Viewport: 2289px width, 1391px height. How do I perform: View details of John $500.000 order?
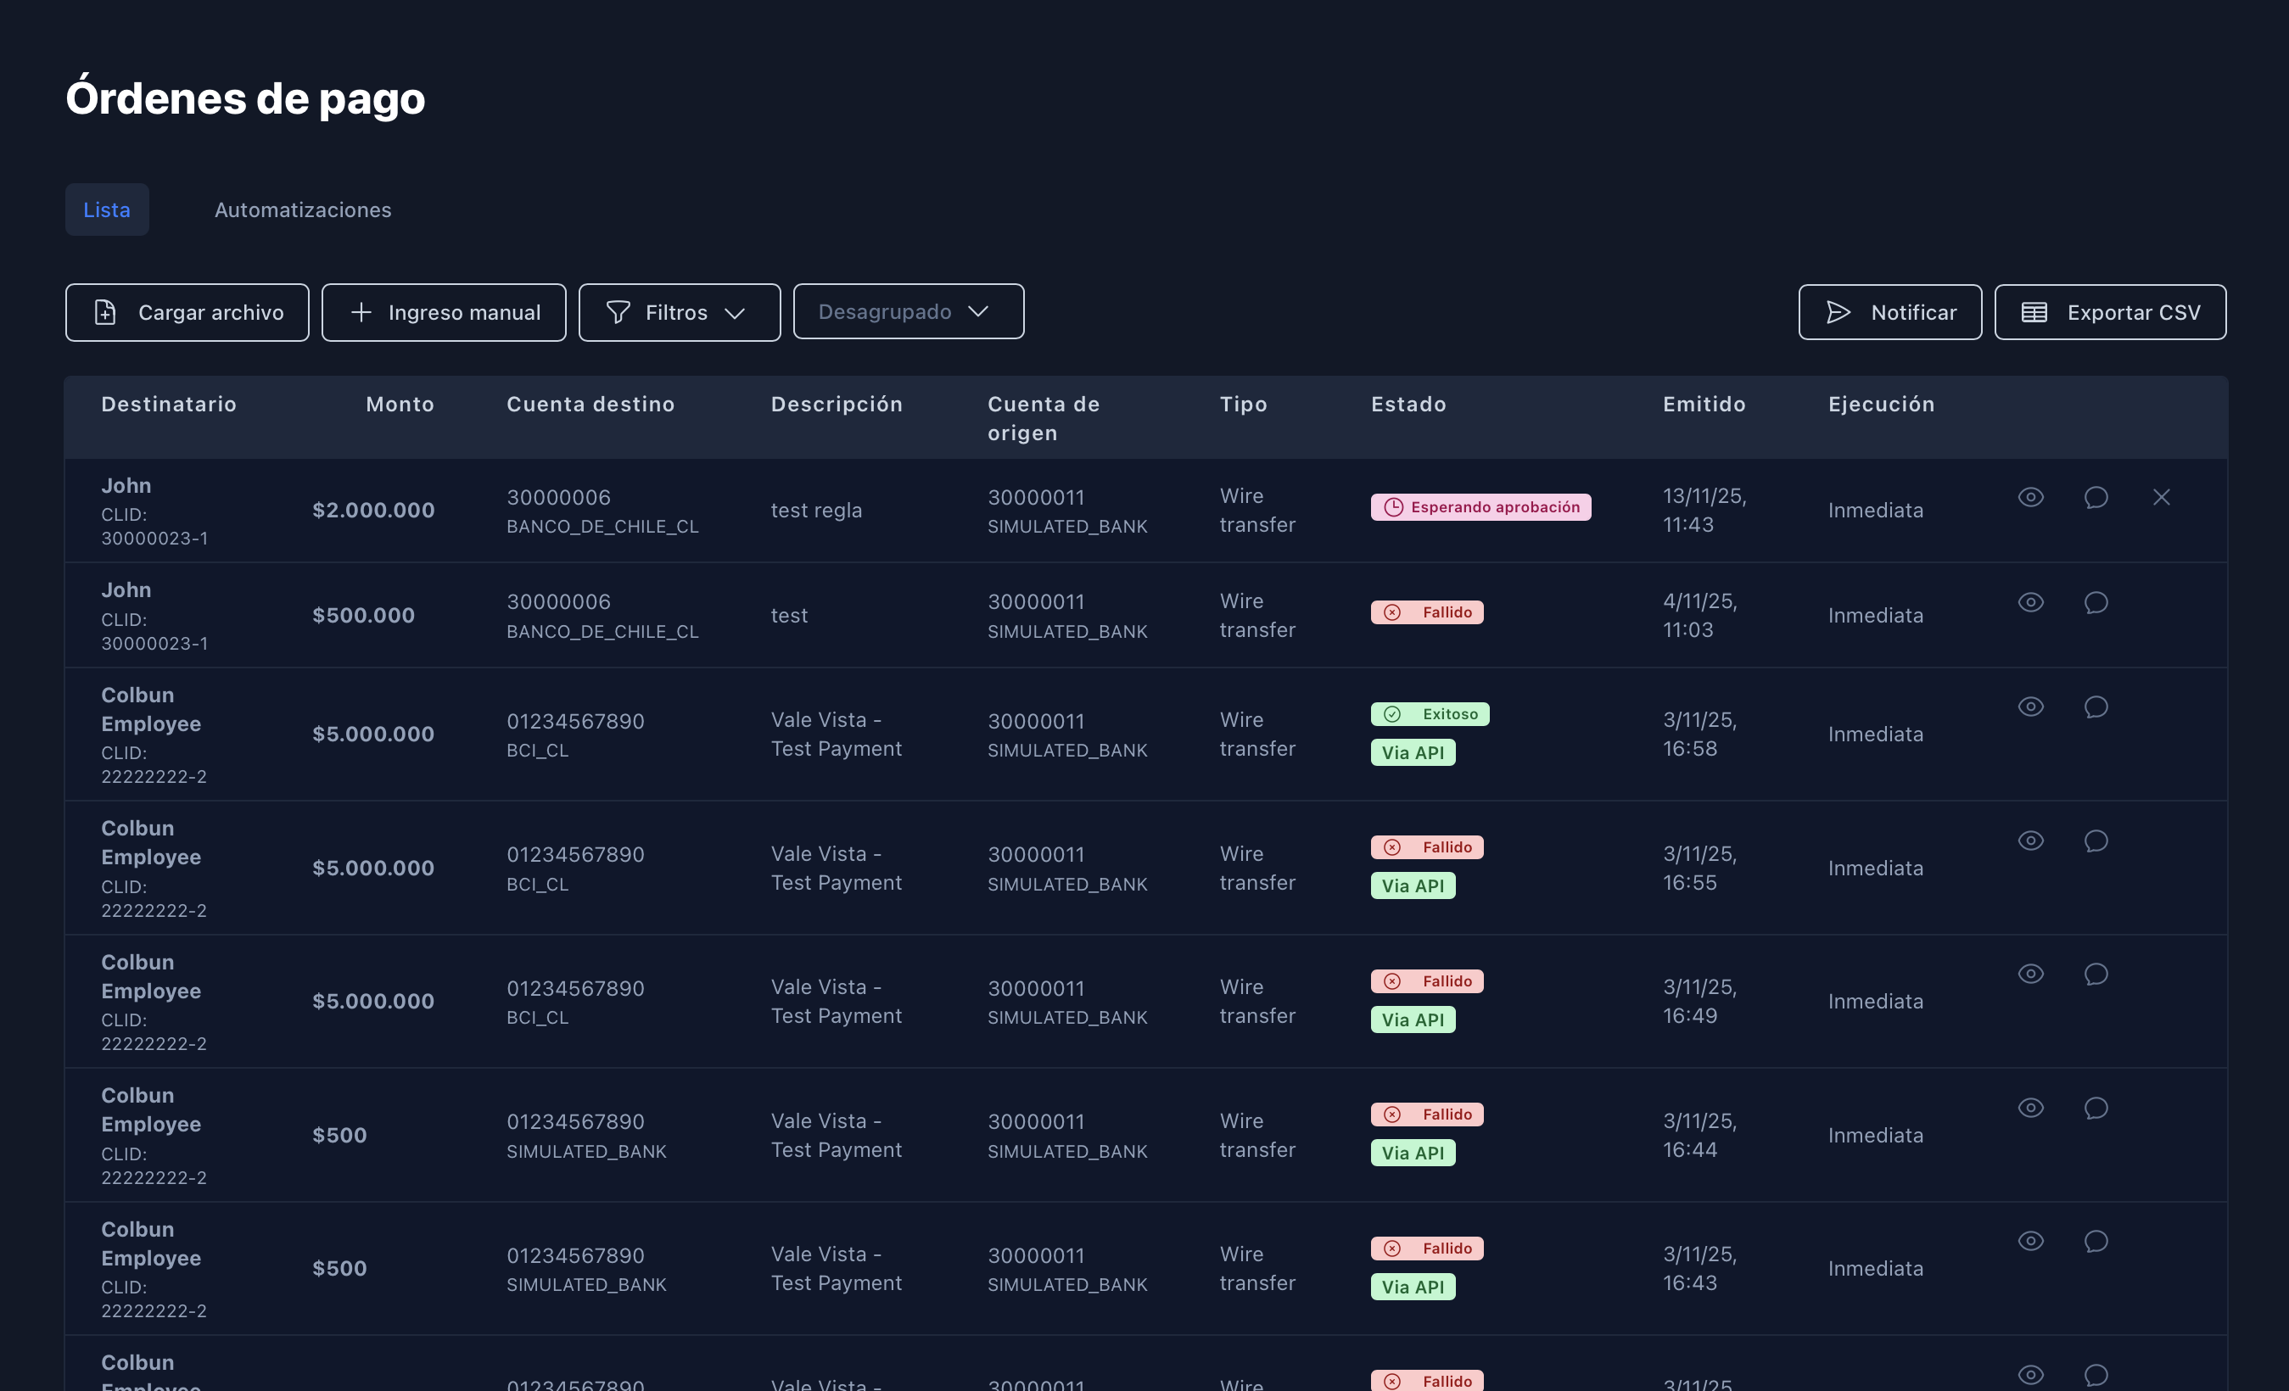pos(2031,601)
